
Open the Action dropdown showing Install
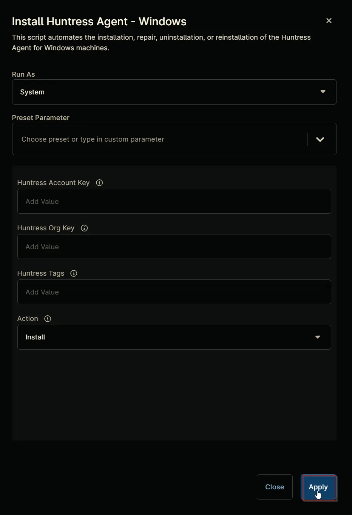pos(174,337)
